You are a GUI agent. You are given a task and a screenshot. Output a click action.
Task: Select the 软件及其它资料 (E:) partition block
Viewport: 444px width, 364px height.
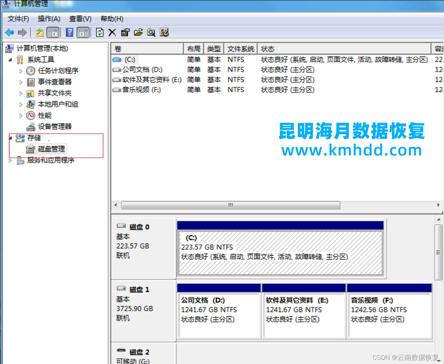[304, 311]
